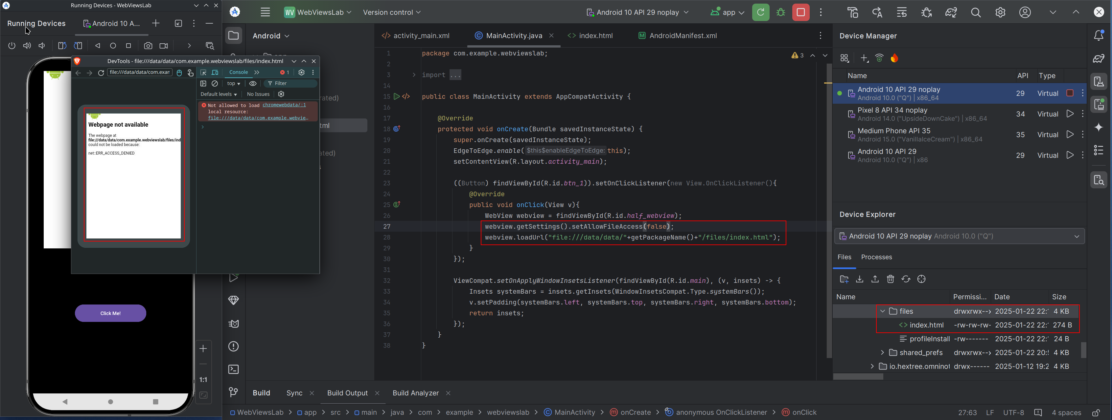Open the app run configuration dropdown

[x=728, y=12]
